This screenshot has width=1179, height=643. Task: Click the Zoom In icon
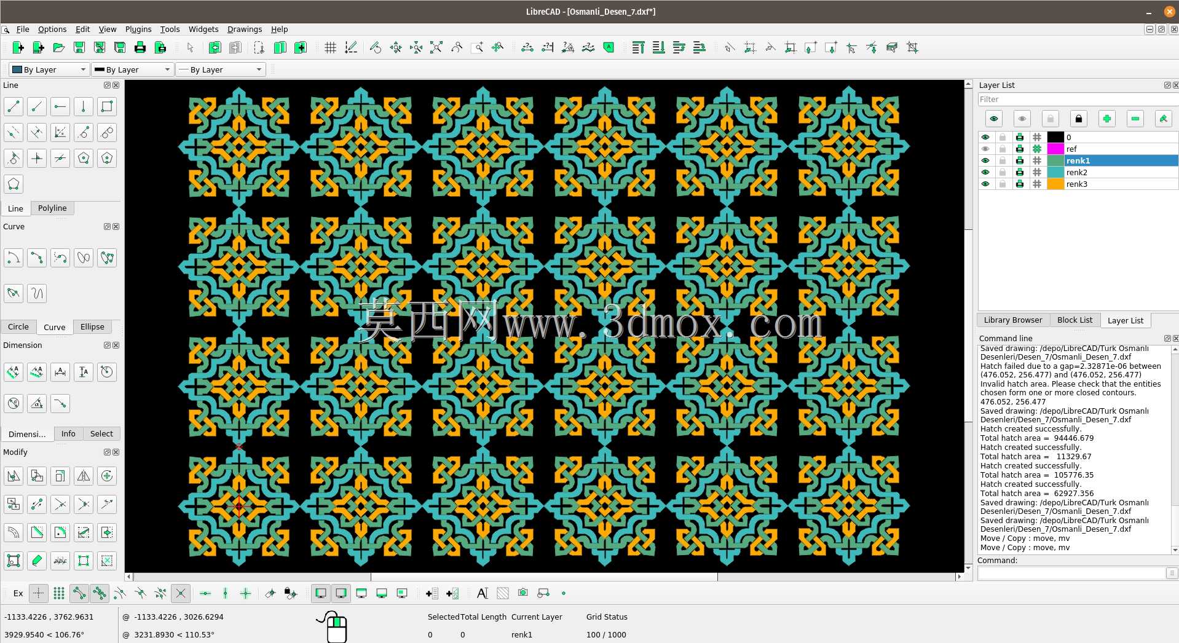(x=395, y=47)
